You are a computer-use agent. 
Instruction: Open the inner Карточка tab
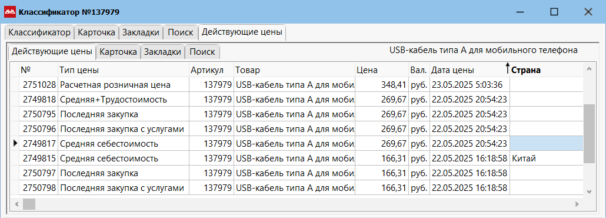click(x=118, y=52)
